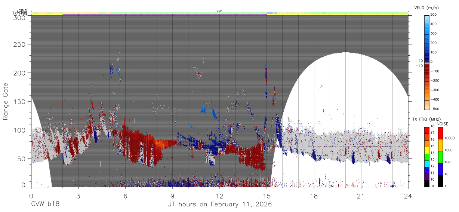Click the '-10' threshold label beside the velocity bar
Screen dimensions: 459x212
pyautogui.click(x=419, y=66)
